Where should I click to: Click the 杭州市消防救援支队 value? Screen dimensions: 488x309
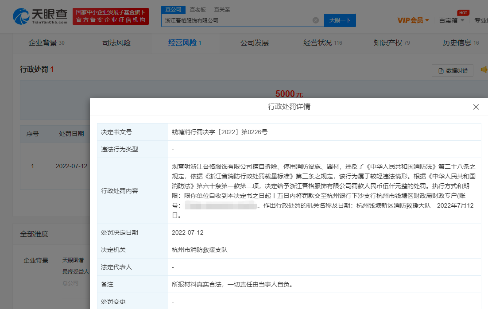pos(199,250)
